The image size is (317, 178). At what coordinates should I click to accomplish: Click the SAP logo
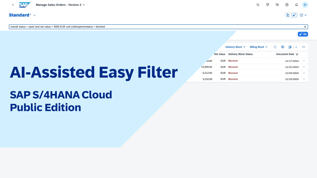coord(25,5)
